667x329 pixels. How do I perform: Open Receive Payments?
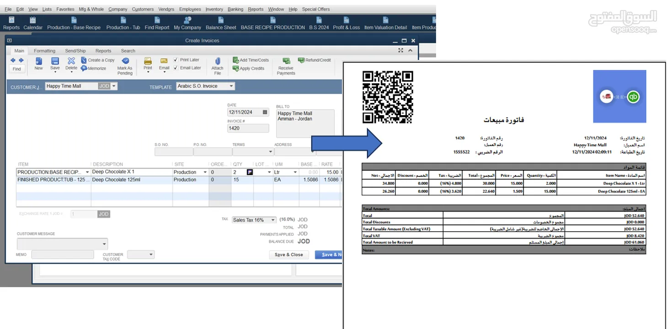coord(286,66)
